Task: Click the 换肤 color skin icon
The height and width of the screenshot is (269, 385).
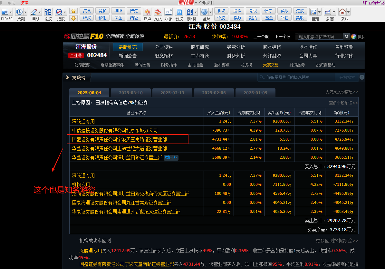Action: [353, 37]
